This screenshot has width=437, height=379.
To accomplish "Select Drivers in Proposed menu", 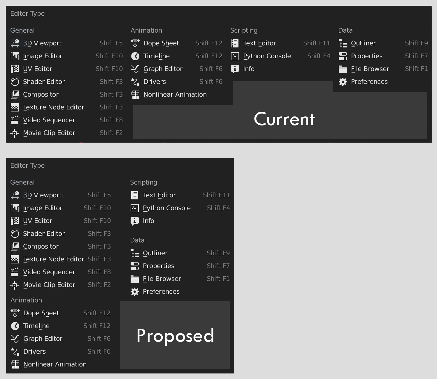I will coord(61,352).
